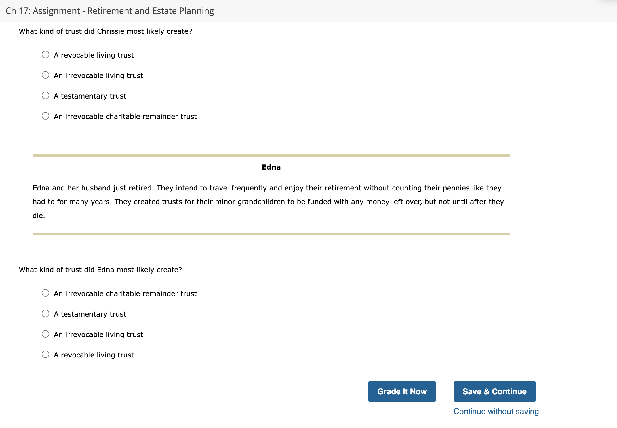
Task: Choose 'A revocable living trust' for Edna's question
Action: (45, 354)
